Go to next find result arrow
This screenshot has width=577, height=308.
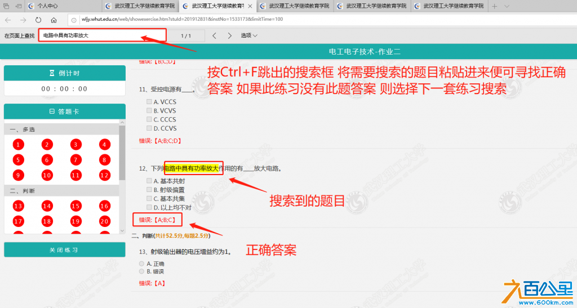[x=230, y=35]
